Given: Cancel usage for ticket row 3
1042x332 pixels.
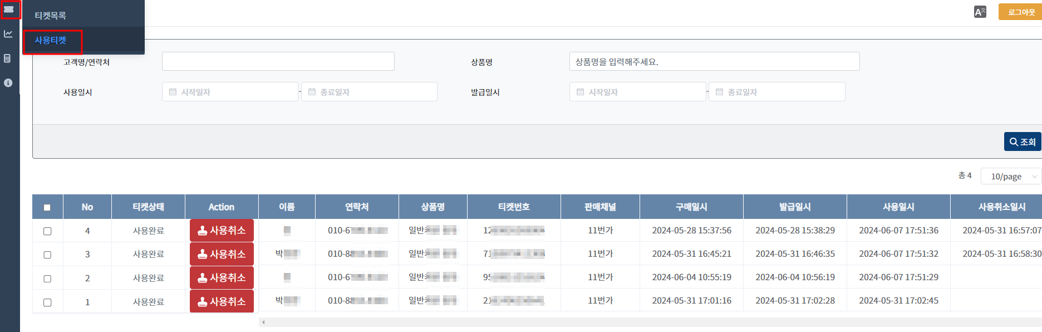Looking at the screenshot, I should tap(222, 254).
